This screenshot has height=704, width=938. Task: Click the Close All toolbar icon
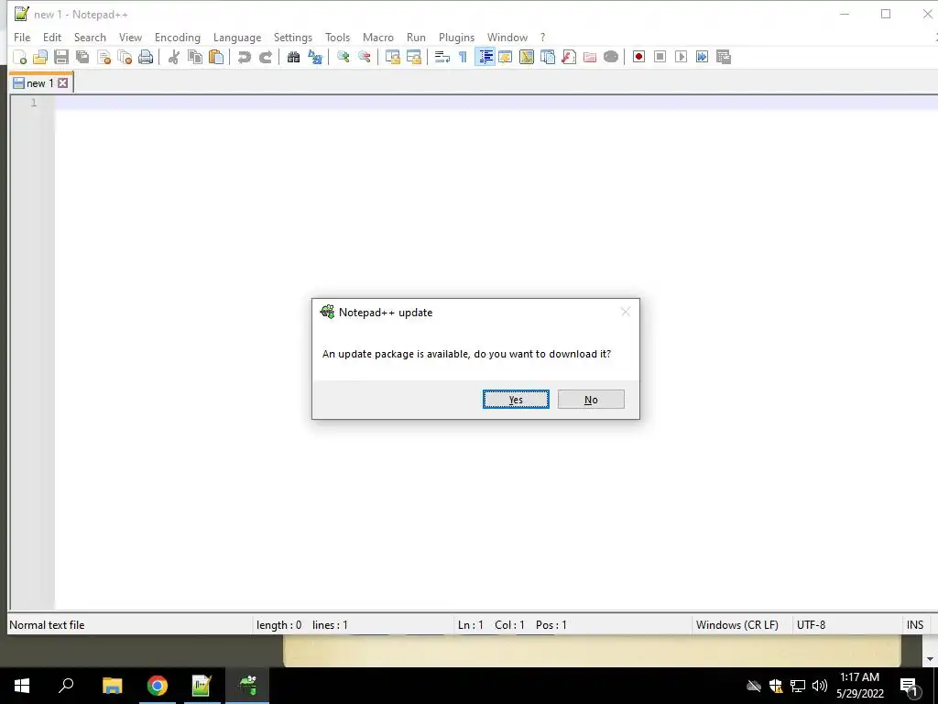click(125, 57)
